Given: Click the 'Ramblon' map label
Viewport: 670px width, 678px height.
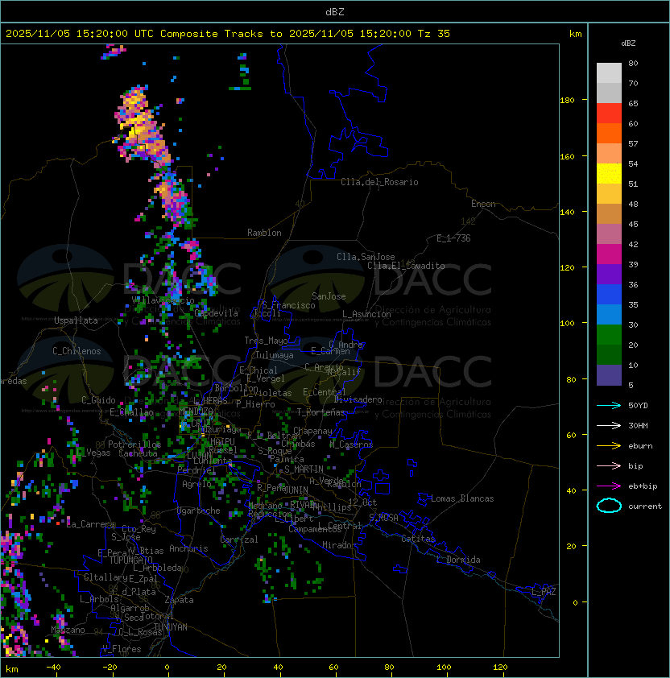Looking at the screenshot, I should [264, 233].
